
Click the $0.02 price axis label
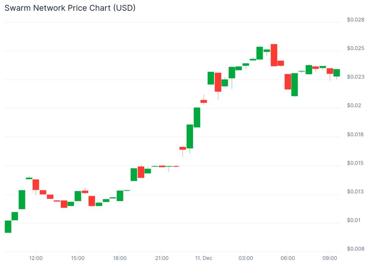354,105
